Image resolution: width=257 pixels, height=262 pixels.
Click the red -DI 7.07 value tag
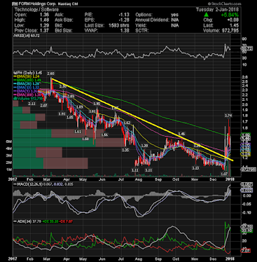[245, 251]
